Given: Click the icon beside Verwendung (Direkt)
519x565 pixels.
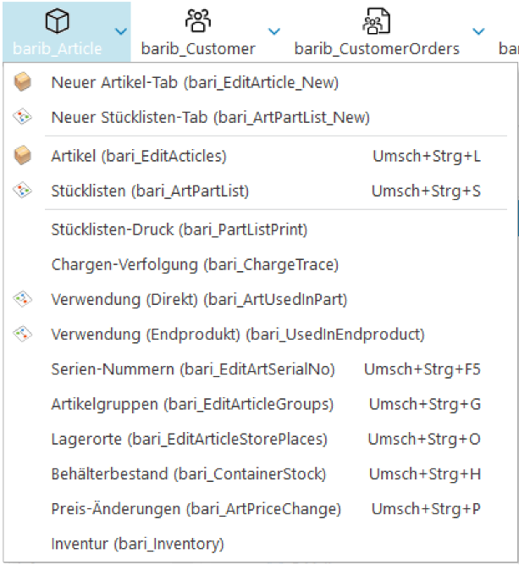Looking at the screenshot, I should coord(23,298).
